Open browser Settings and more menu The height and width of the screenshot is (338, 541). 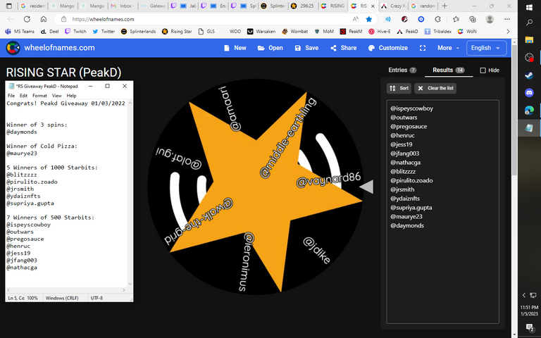coord(507,19)
